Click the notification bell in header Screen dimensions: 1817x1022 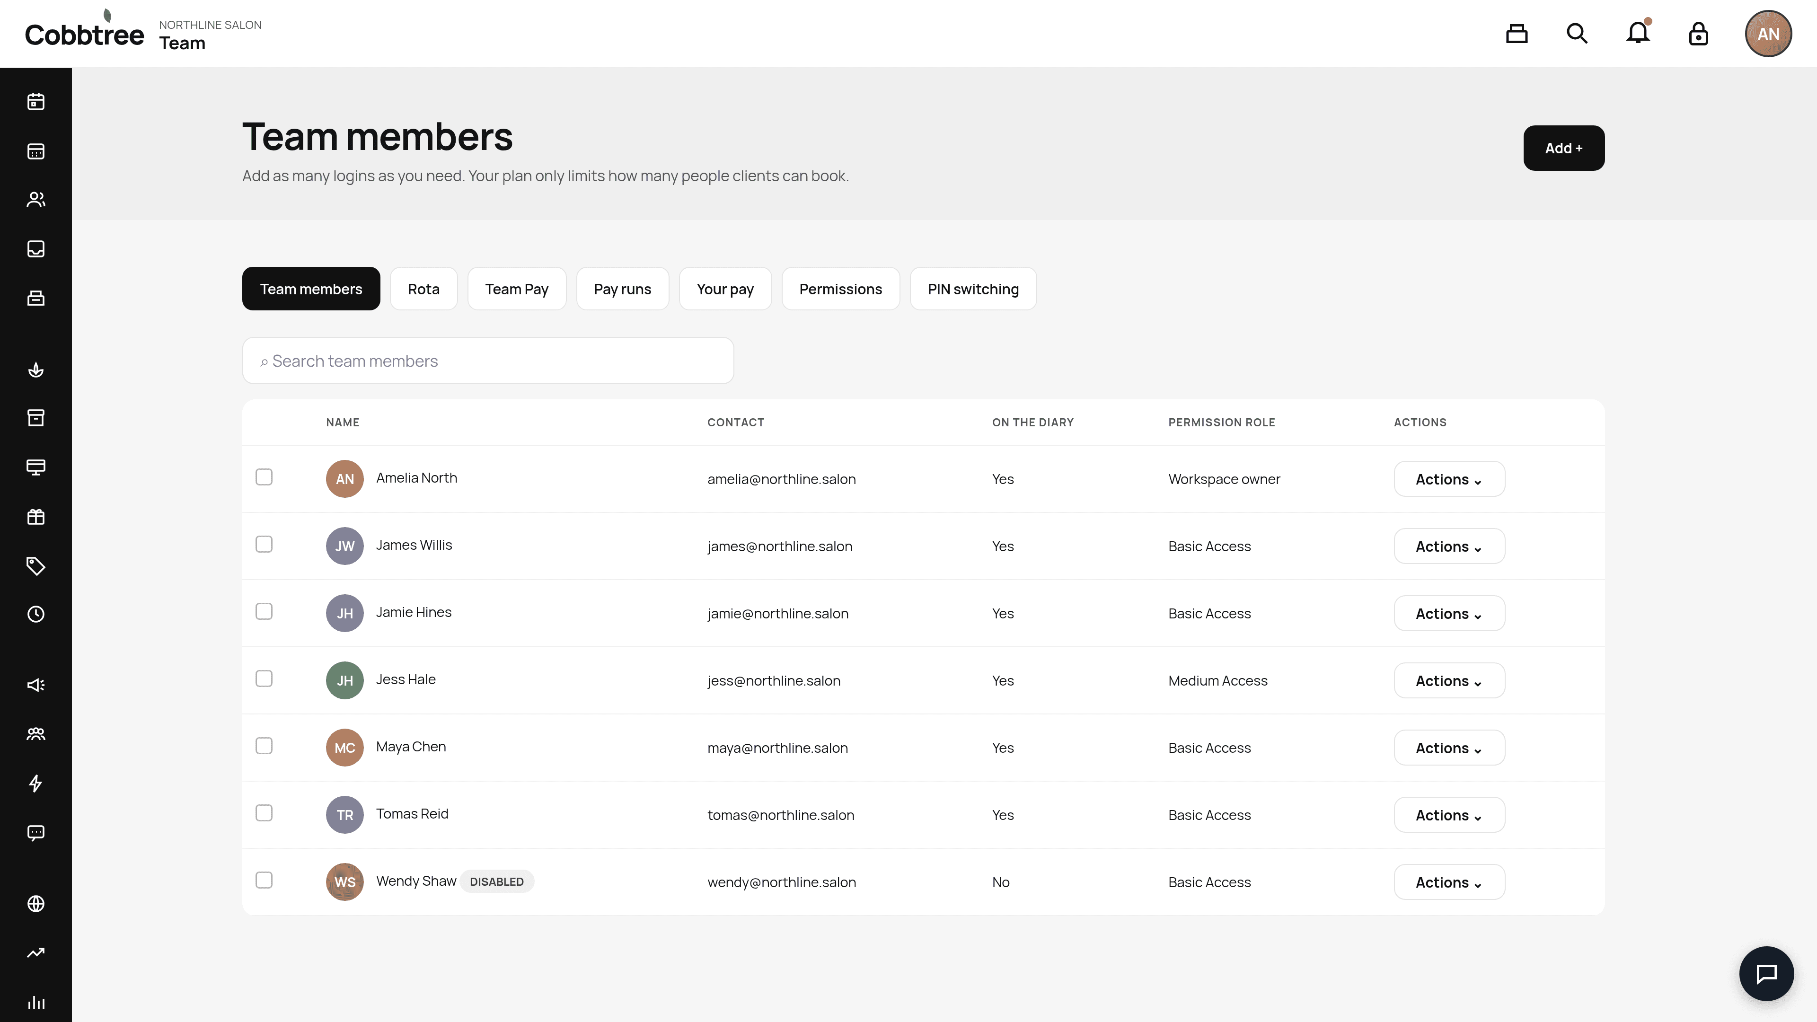coord(1638,33)
